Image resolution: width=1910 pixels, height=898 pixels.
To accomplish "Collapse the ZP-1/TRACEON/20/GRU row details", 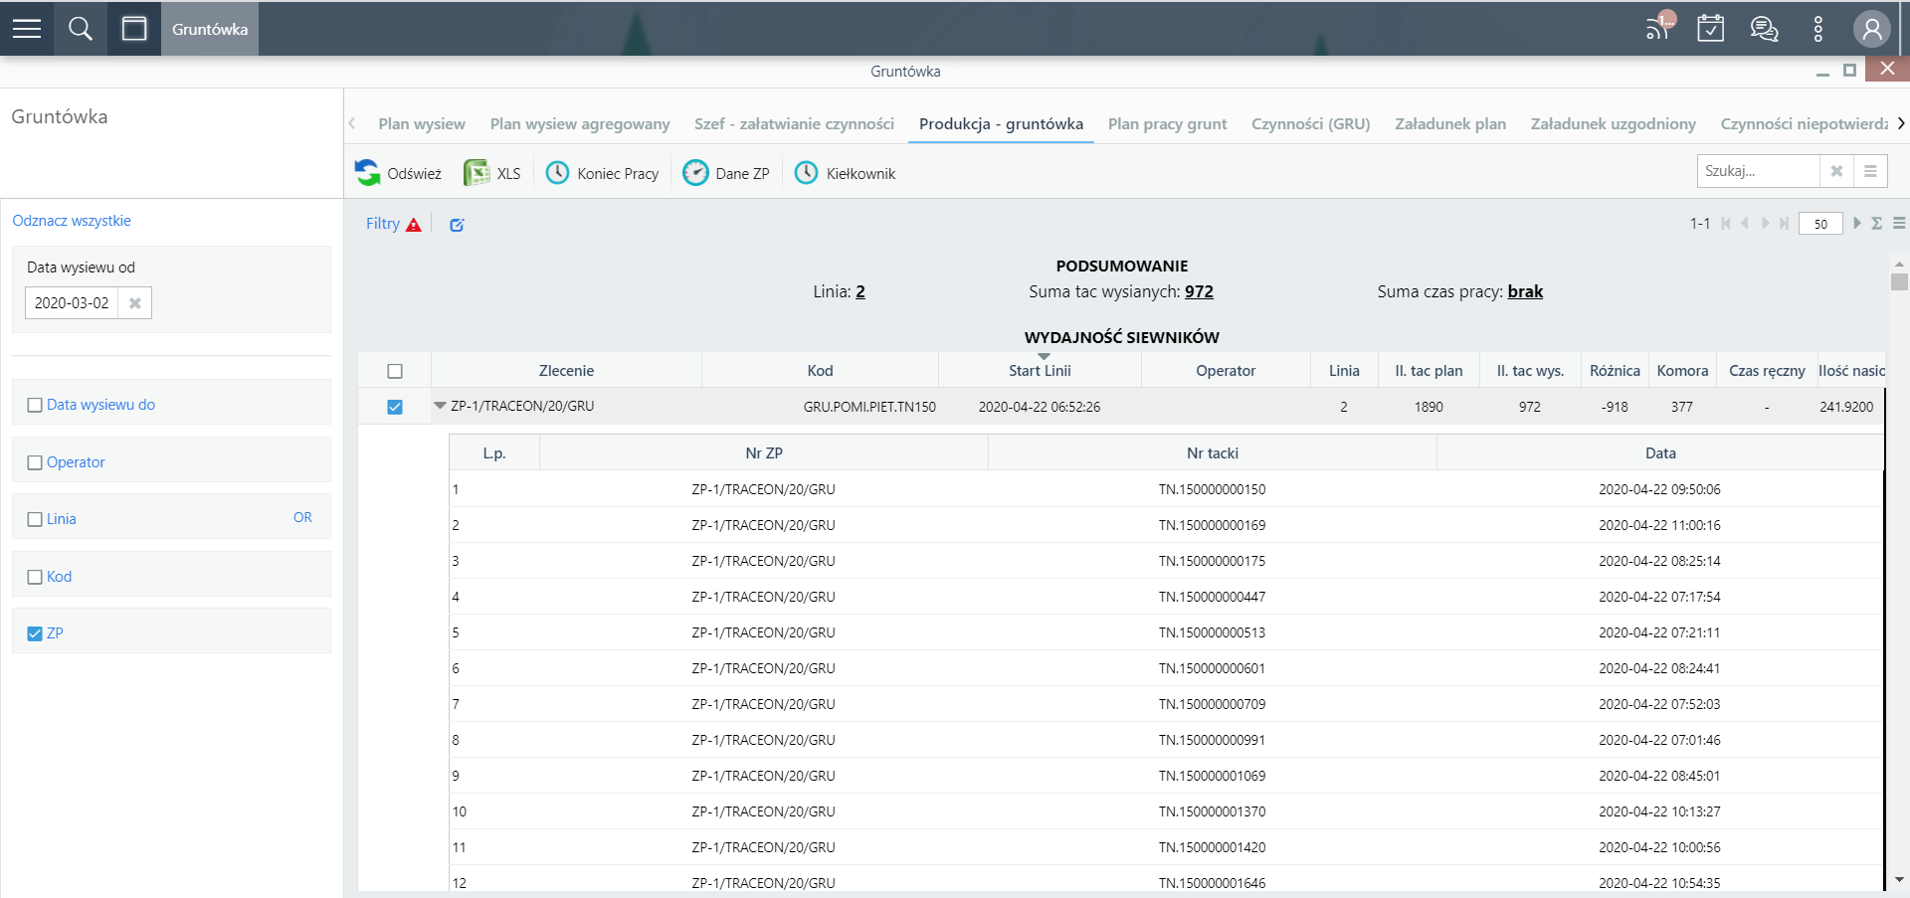I will pyautogui.click(x=440, y=406).
